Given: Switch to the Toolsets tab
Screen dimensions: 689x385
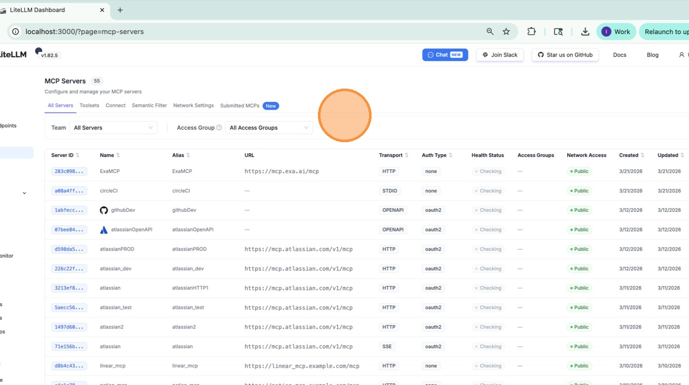Looking at the screenshot, I should pyautogui.click(x=90, y=106).
